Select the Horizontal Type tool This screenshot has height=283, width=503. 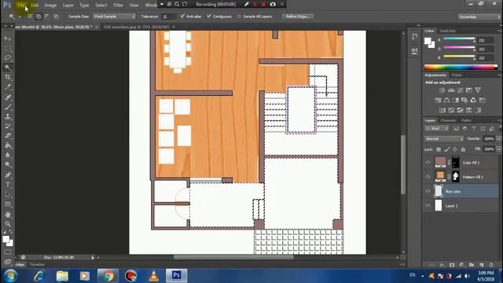pyautogui.click(x=8, y=185)
